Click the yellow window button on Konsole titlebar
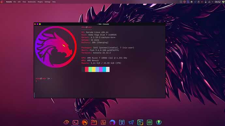The height and width of the screenshot is (126, 225). tap(40, 24)
